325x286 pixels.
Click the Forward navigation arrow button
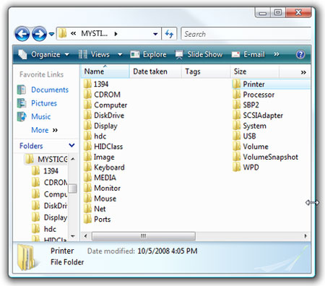(39, 34)
